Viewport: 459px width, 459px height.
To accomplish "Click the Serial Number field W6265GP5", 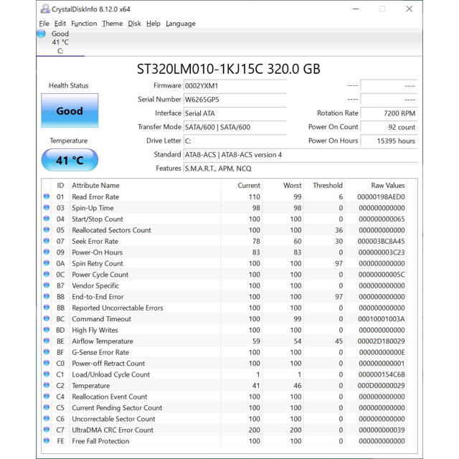I will tap(235, 100).
